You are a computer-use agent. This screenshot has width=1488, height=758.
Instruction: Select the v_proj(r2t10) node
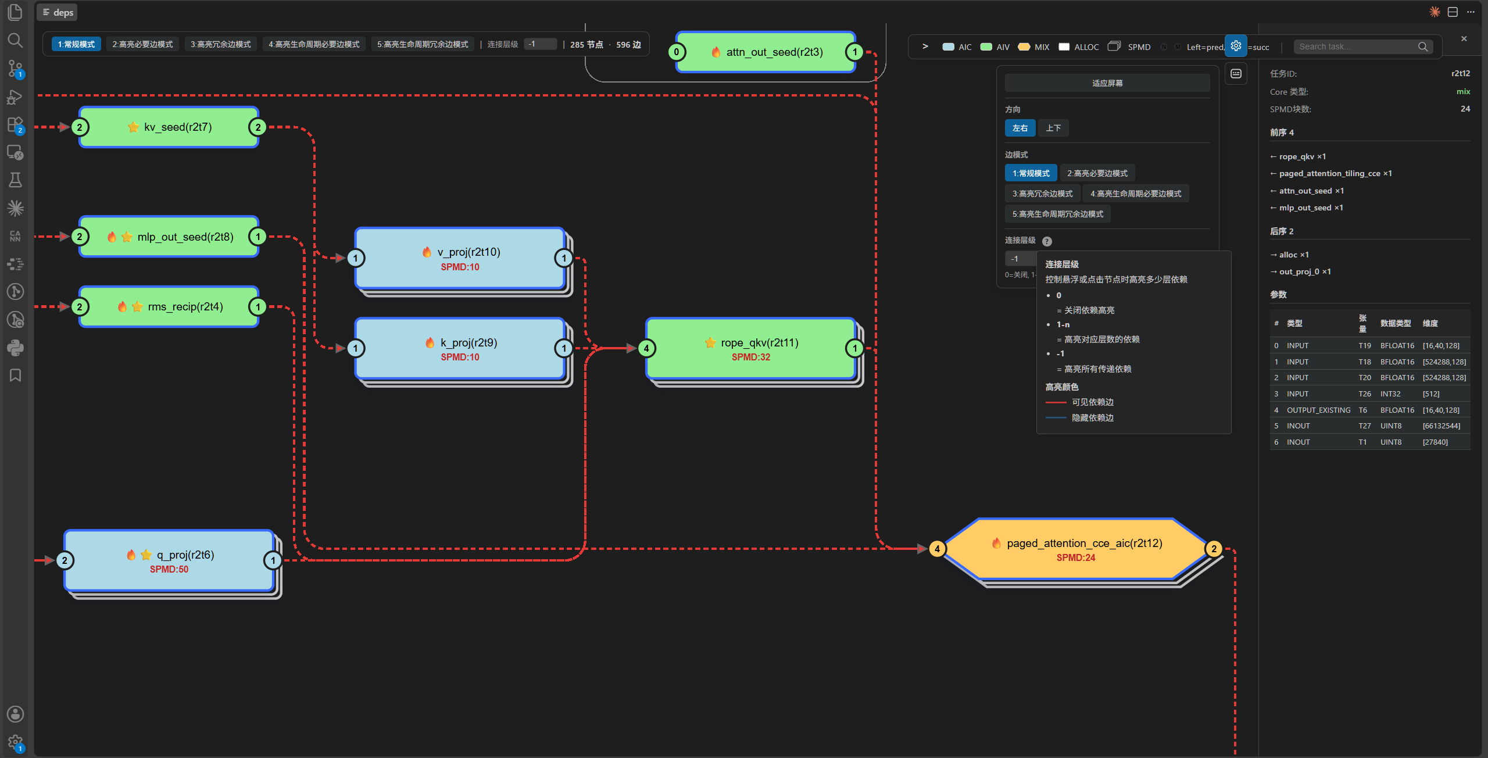pyautogui.click(x=460, y=258)
